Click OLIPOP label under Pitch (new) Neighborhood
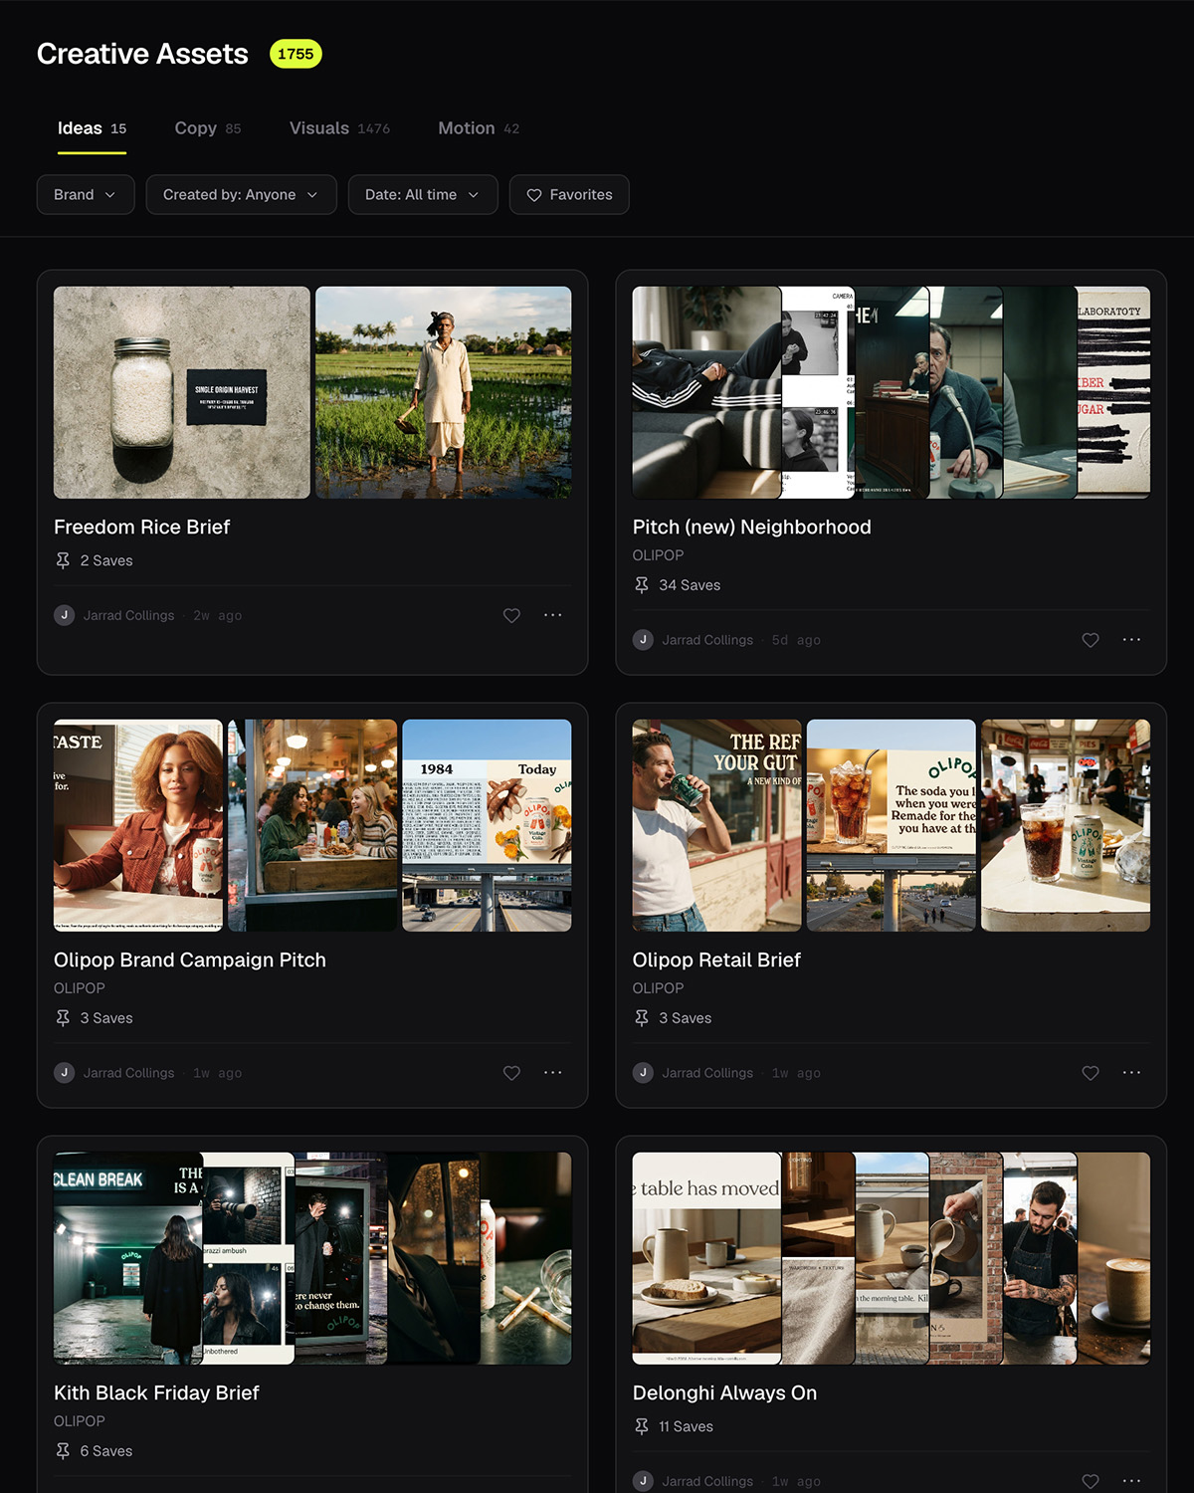The height and width of the screenshot is (1493, 1194). pyautogui.click(x=658, y=555)
